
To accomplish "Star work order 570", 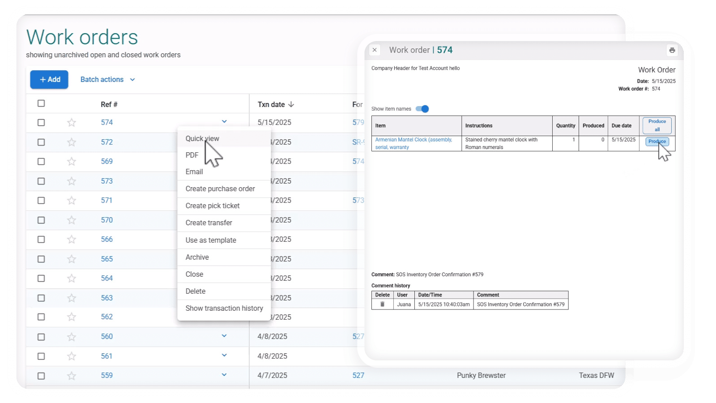I will pyautogui.click(x=72, y=220).
